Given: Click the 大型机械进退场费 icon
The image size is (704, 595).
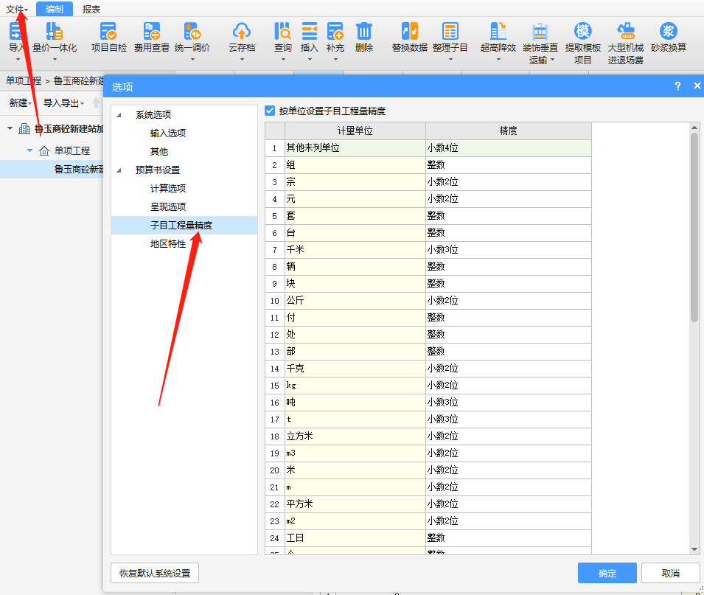Looking at the screenshot, I should [x=626, y=32].
